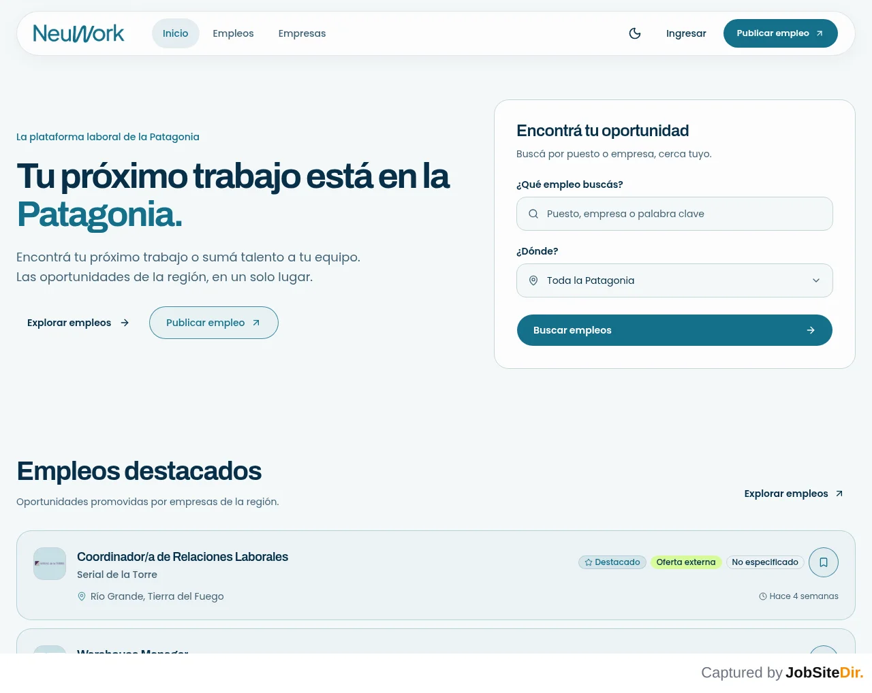This screenshot has height=693, width=872.
Task: Click Serial de la Torre company name
Action: [117, 575]
